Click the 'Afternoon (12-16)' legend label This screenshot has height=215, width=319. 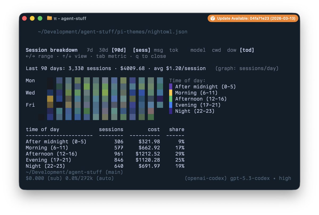coord(201,99)
